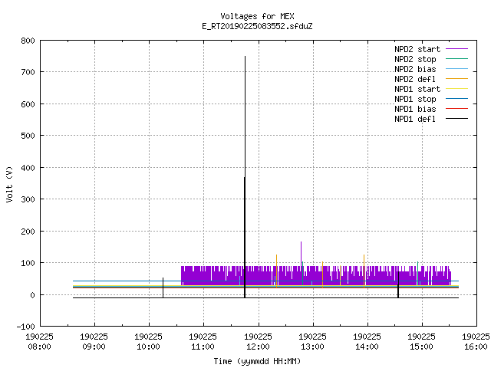Image resolution: width=491 pixels, height=368 pixels.
Task: Click the 'Time (yymmdd HH:MM)' x-axis label
Action: pos(257,361)
